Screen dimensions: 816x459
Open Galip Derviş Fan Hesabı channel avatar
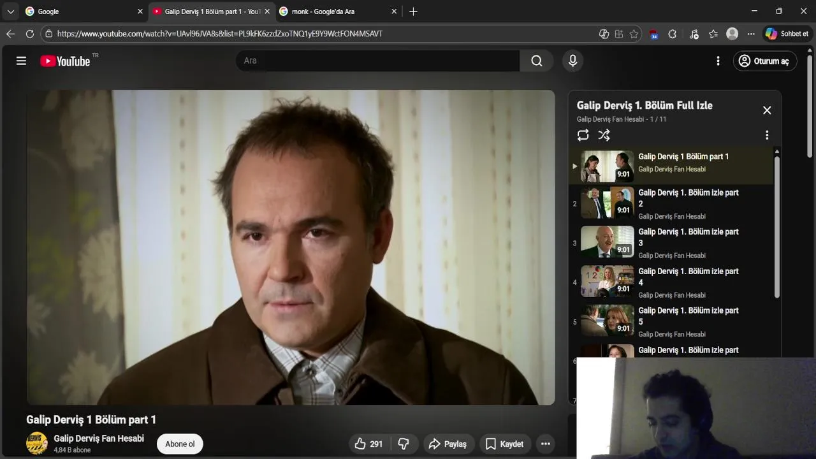click(37, 443)
